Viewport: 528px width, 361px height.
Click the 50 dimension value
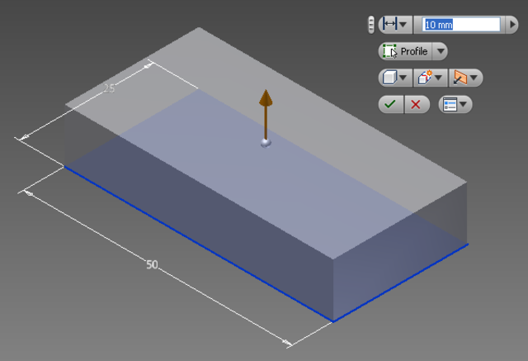(x=152, y=264)
